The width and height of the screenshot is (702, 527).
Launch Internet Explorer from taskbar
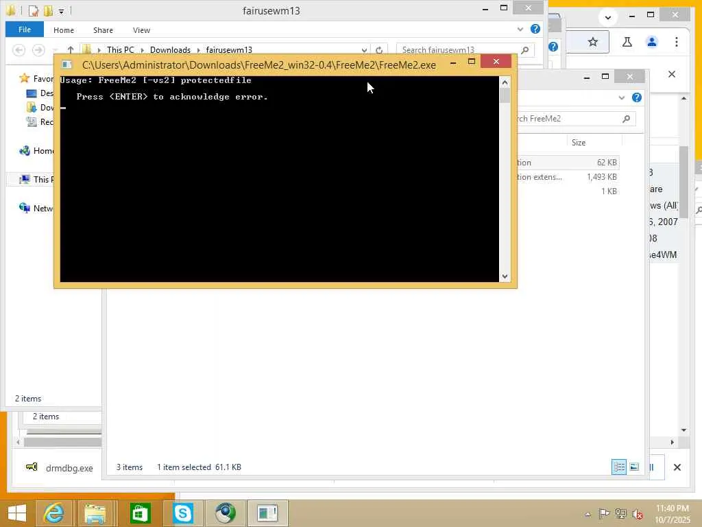point(53,513)
